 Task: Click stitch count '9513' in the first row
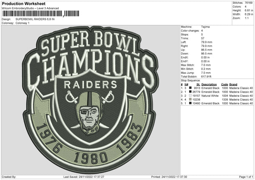[x=197, y=88]
